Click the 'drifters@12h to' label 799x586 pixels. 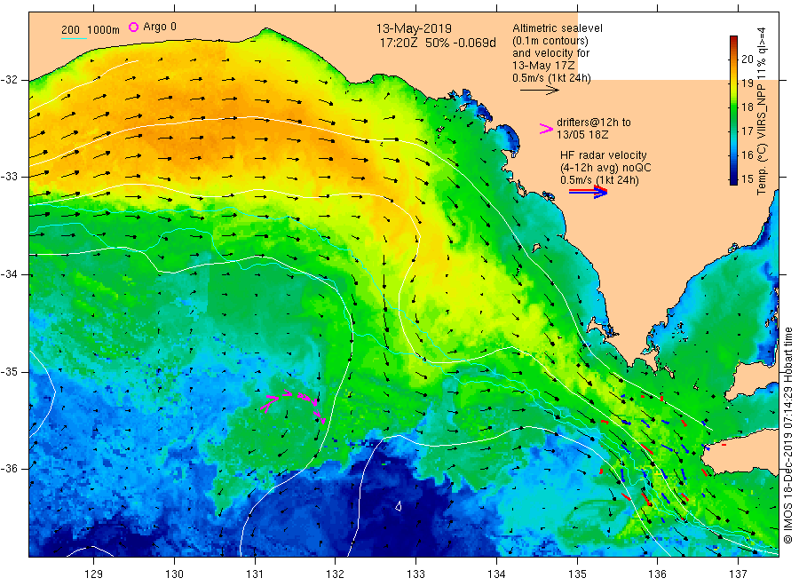pos(594,123)
